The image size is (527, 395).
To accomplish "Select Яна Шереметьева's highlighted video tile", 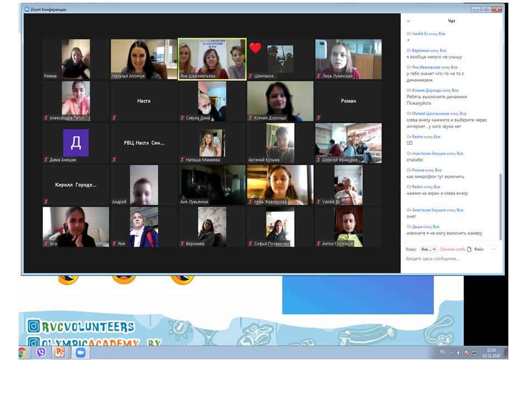I will pos(212,59).
